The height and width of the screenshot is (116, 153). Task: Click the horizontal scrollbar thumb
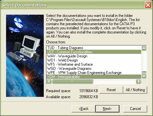tap(73, 82)
